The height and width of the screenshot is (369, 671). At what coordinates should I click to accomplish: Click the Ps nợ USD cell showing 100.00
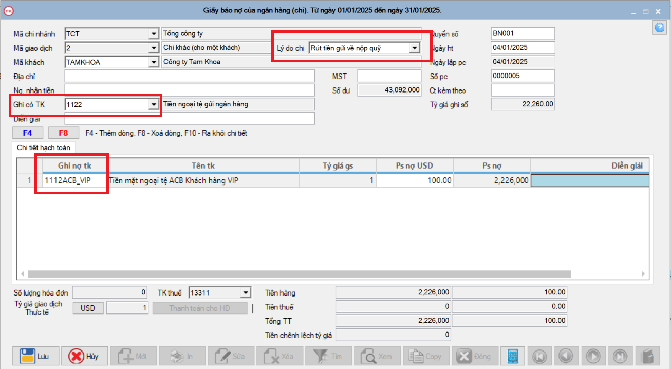pyautogui.click(x=415, y=180)
